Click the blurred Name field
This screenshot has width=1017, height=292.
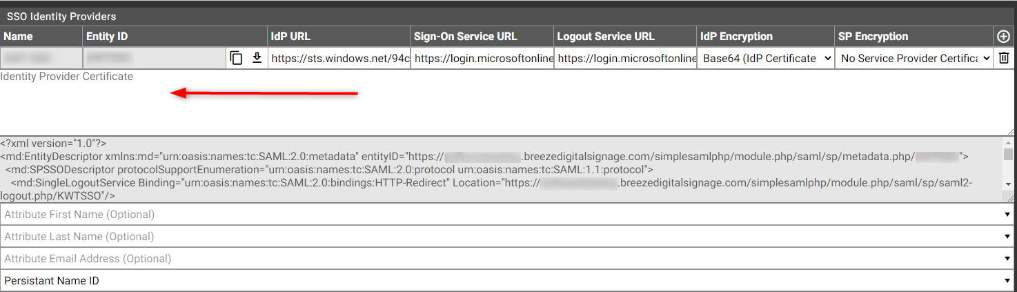[41, 59]
